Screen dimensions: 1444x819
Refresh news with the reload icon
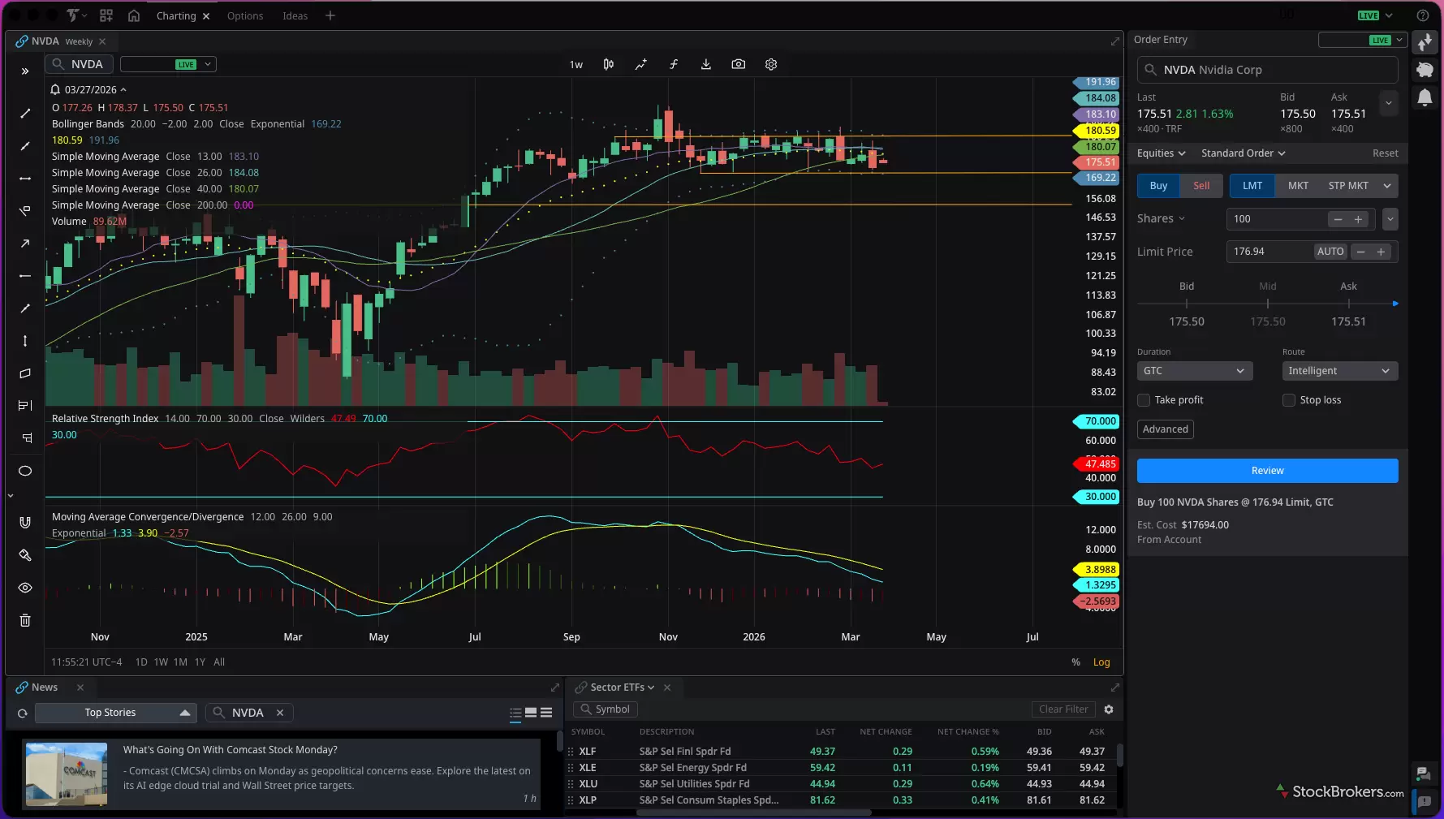[23, 713]
